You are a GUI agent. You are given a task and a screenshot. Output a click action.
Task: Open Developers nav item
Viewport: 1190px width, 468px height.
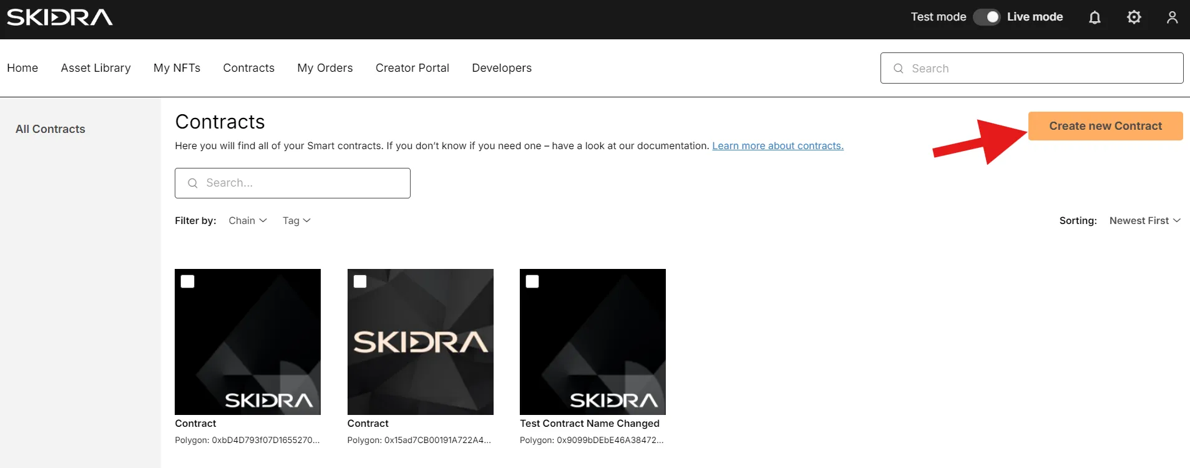[x=502, y=68]
